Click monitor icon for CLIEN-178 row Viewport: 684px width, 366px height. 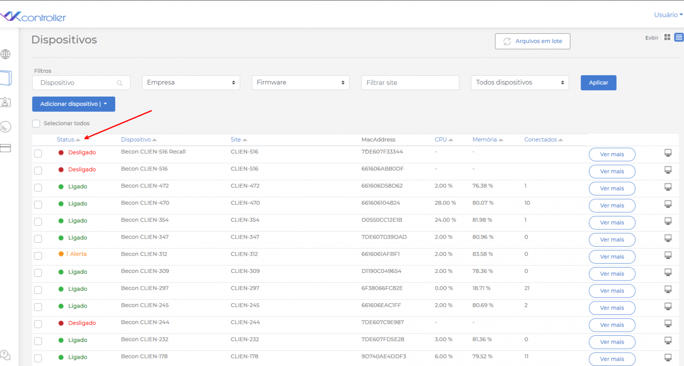[668, 358]
